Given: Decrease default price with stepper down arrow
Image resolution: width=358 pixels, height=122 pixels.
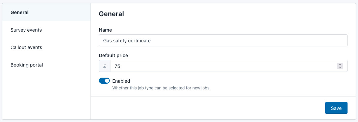Looking at the screenshot, I should [x=340, y=68].
